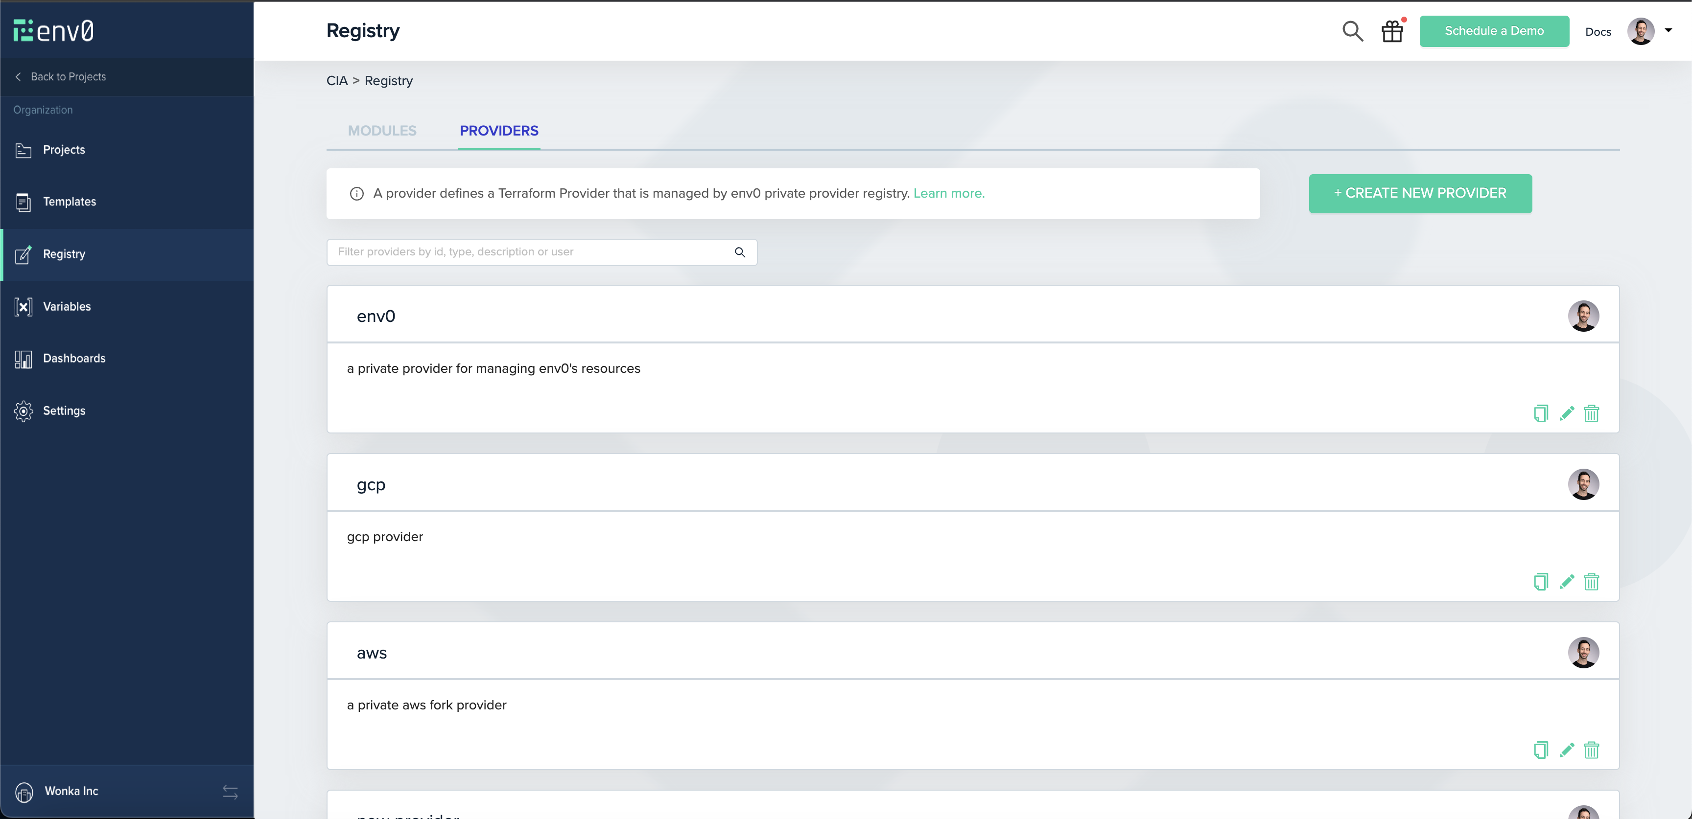
Task: Delete the env0 provider with trash icon
Action: click(1591, 413)
